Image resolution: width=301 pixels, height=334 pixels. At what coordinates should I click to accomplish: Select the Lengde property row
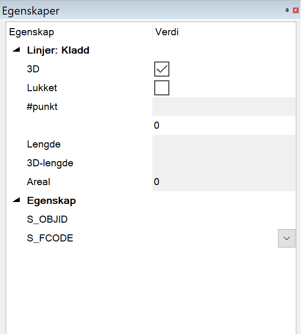coord(44,144)
